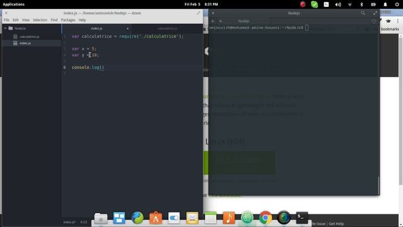
Task: Open the Mail envelope dock icon
Action: coord(192,218)
